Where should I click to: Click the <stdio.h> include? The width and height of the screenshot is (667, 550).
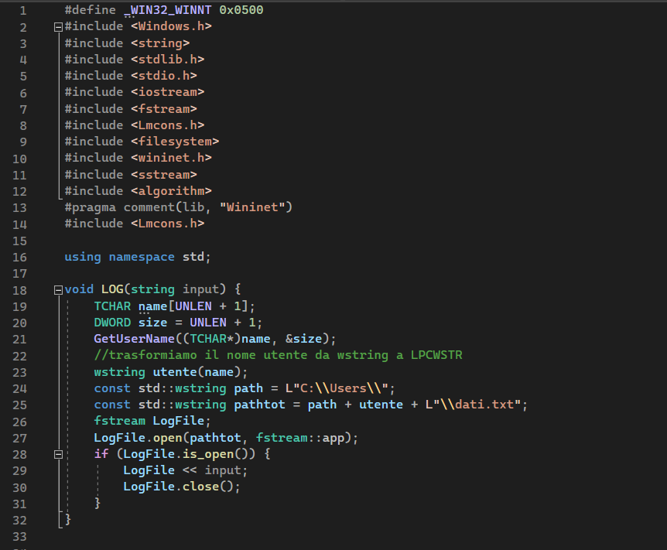164,76
